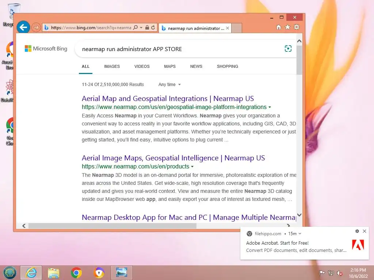Click the horizontal scrollbar left arrow
The image size is (374, 280).
point(24,226)
